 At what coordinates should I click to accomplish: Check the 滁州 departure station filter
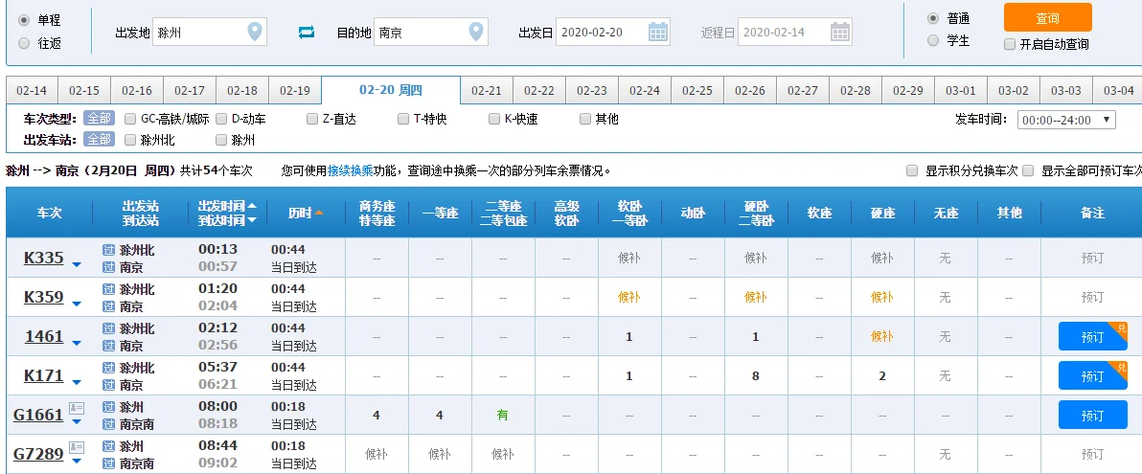click(x=220, y=140)
